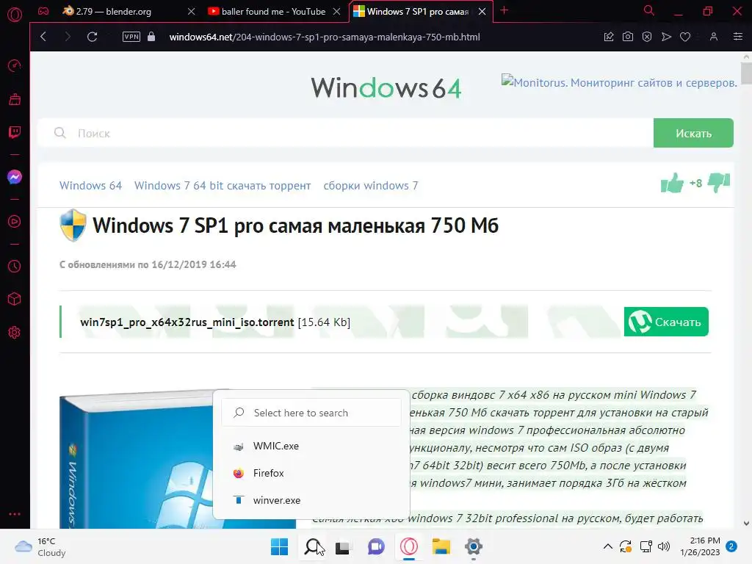Focus the Поиск search field
The image size is (752, 564).
click(345, 133)
